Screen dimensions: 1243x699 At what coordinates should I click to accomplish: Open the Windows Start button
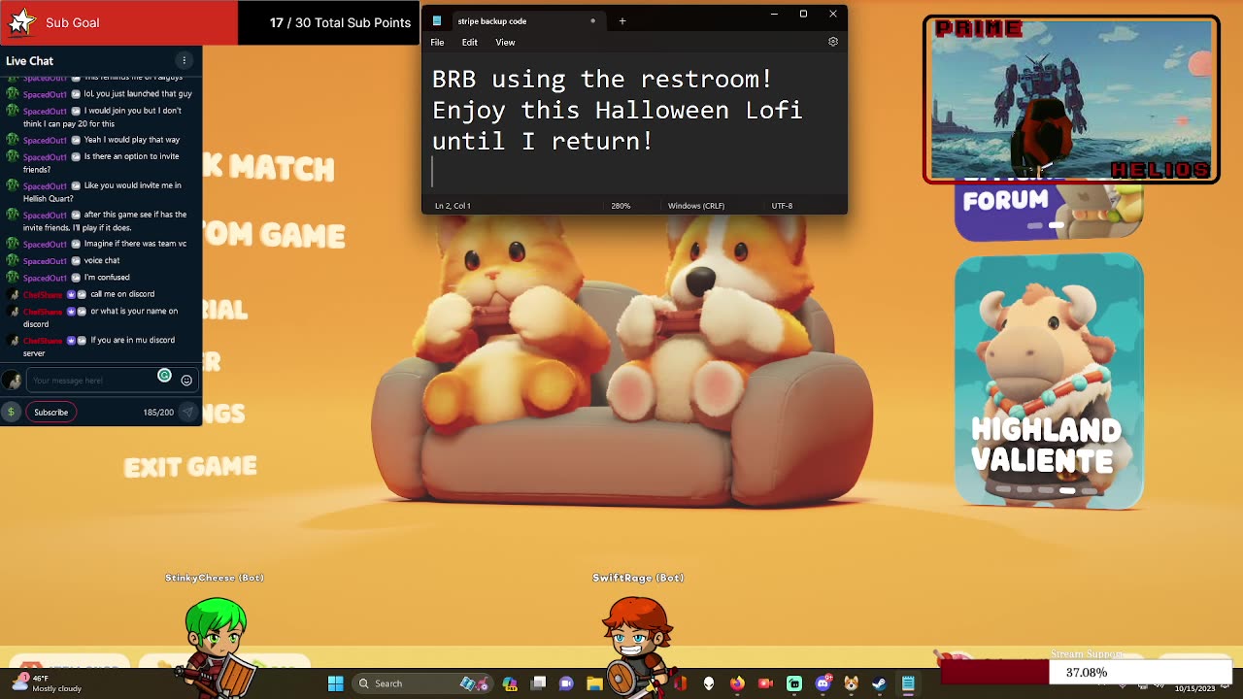[x=335, y=683]
